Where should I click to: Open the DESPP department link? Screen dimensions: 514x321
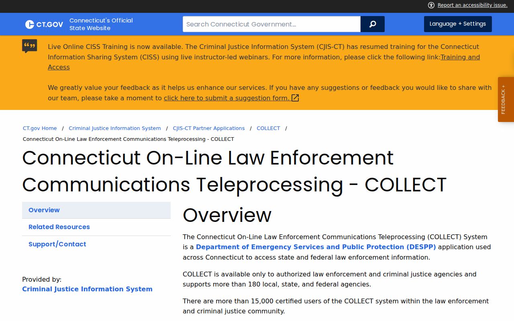tap(316, 247)
